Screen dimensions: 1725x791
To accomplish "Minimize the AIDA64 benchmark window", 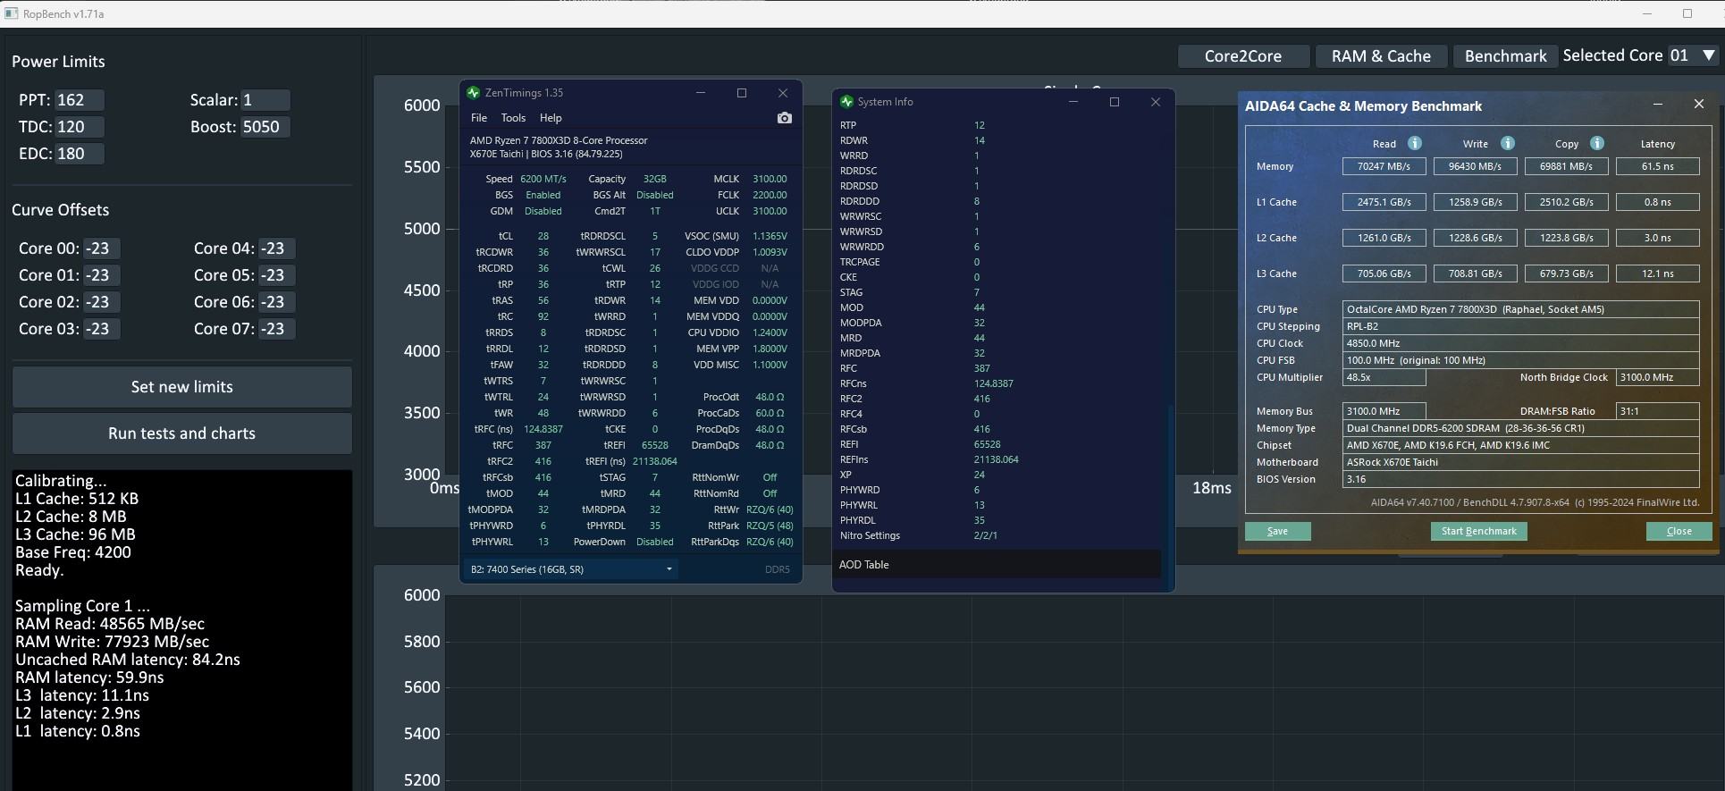I will coord(1658,105).
